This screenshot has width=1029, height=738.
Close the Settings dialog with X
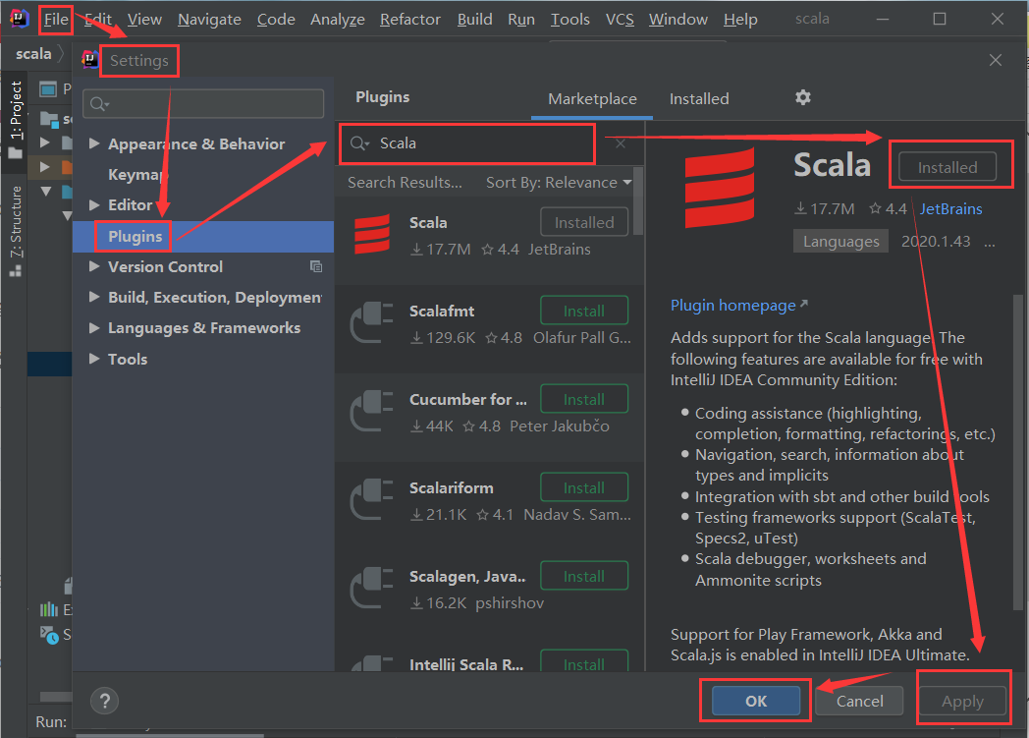pyautogui.click(x=995, y=60)
